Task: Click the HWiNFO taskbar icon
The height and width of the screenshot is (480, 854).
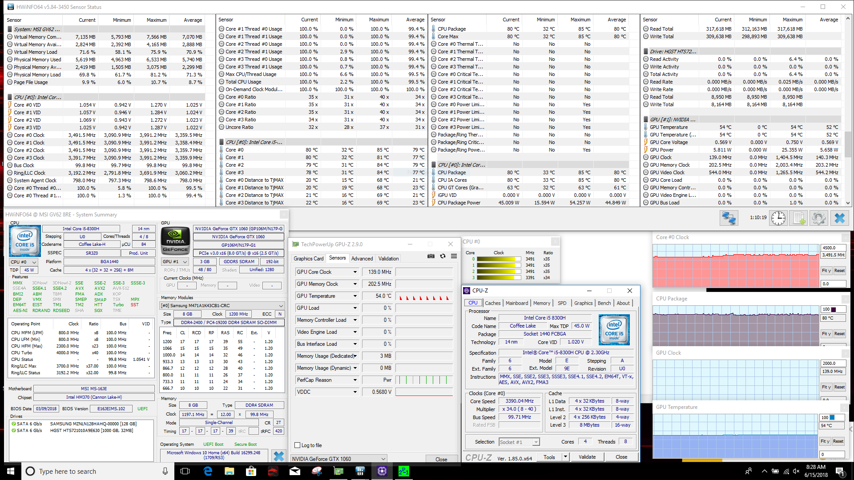Action: [x=360, y=471]
